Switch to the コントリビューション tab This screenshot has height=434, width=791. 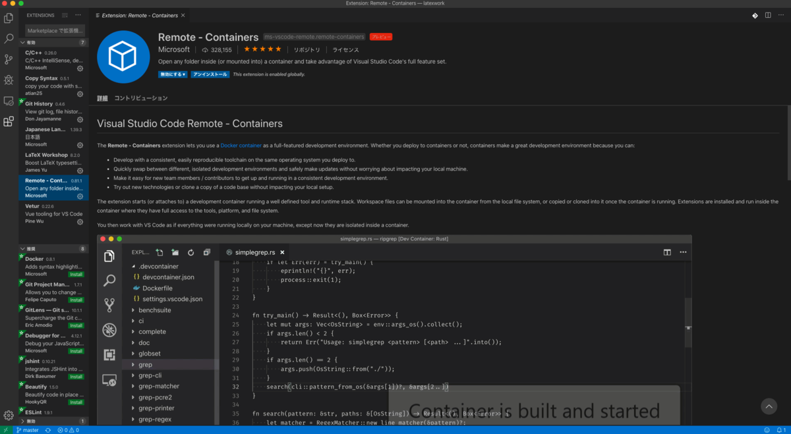coord(141,98)
